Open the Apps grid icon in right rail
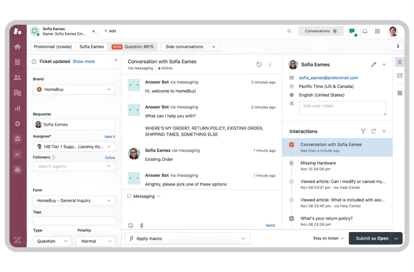The height and width of the screenshot is (272, 414). coord(400,93)
